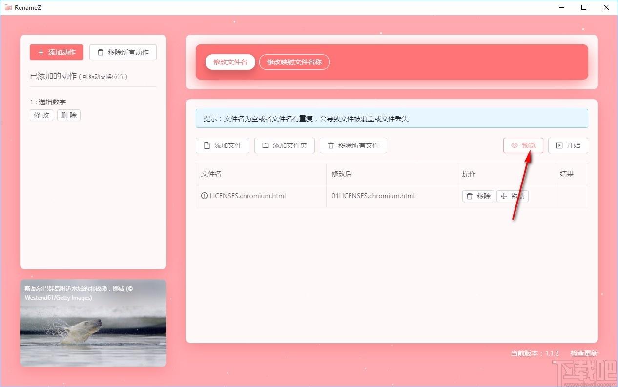The height and width of the screenshot is (387, 618).
Task: Minimize the RenameZ window
Action: point(561,7)
